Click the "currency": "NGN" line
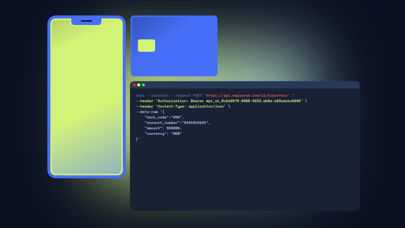Screen dimensions: 405x228 [163, 133]
